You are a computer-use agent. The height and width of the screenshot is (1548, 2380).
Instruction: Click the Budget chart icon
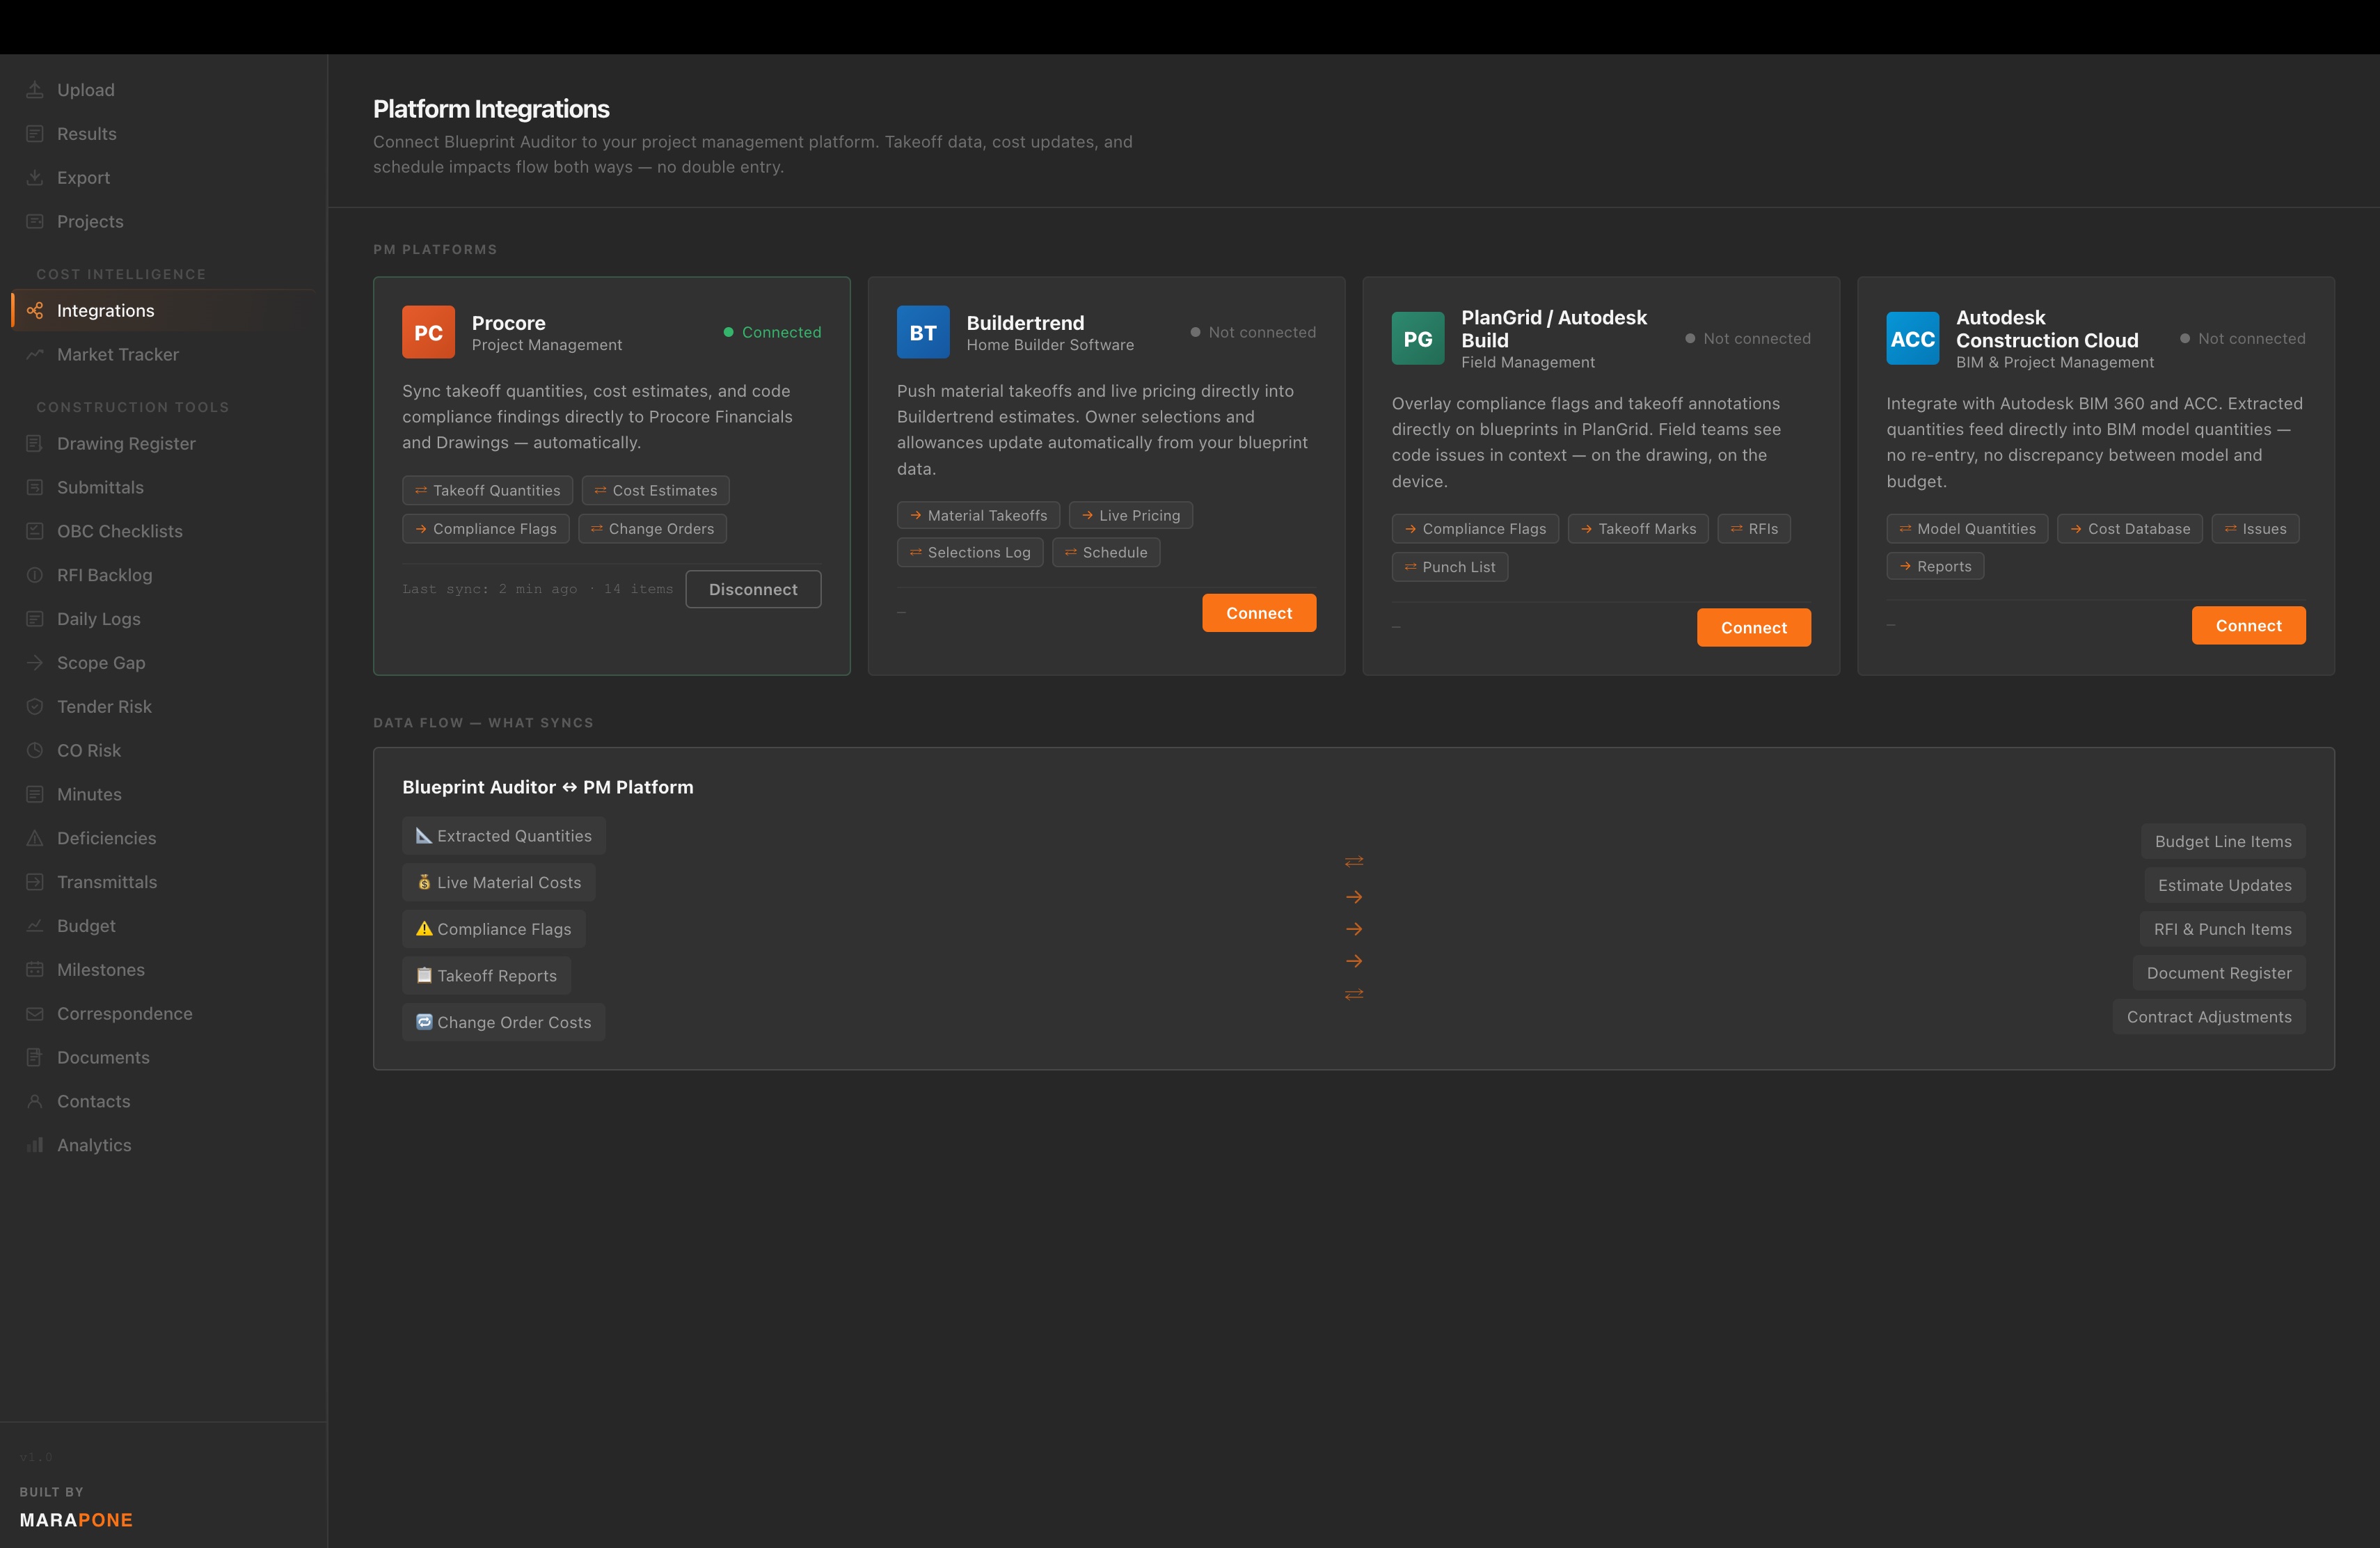35,926
